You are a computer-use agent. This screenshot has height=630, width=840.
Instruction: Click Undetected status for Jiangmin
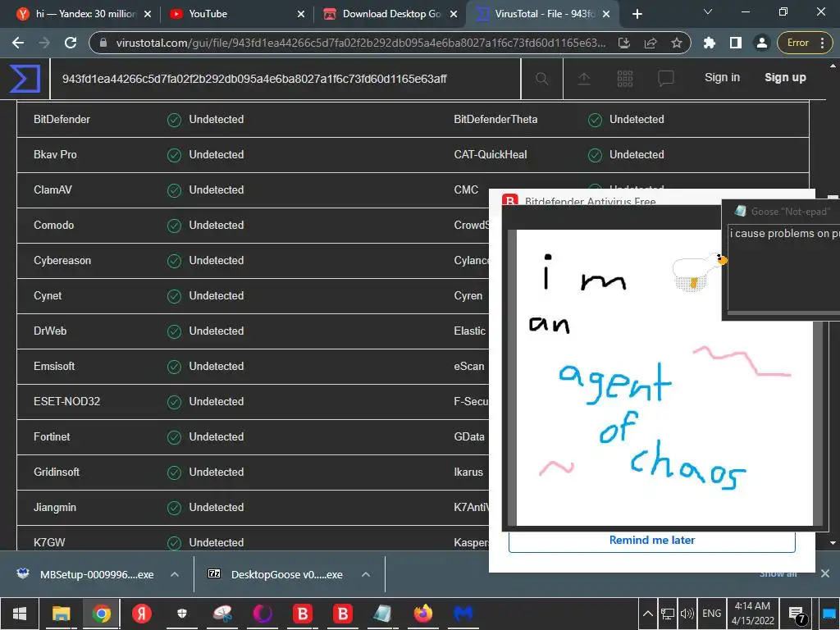(x=216, y=507)
